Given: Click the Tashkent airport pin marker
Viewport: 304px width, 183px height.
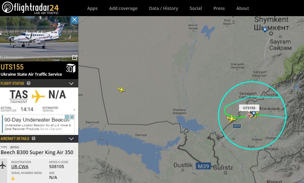Looking at the screenshot, I should click(x=254, y=113).
